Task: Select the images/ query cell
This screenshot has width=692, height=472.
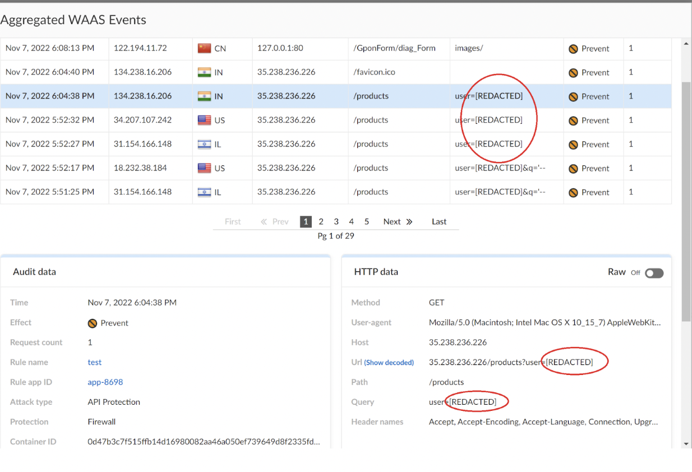Action: [x=469, y=48]
